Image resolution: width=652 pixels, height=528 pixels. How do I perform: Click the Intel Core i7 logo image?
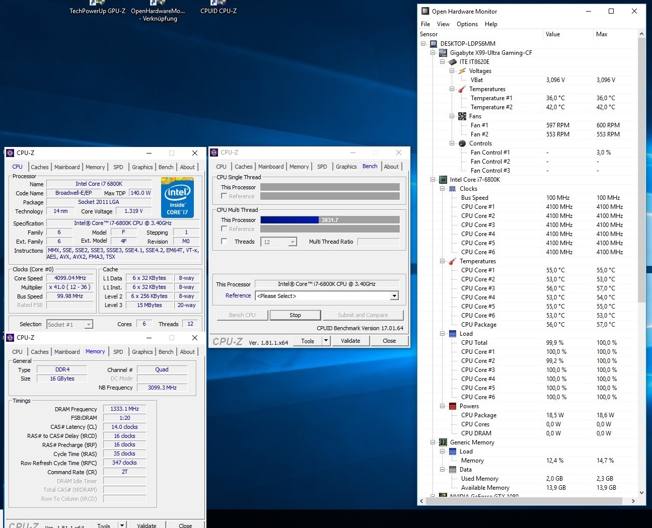coord(177,198)
